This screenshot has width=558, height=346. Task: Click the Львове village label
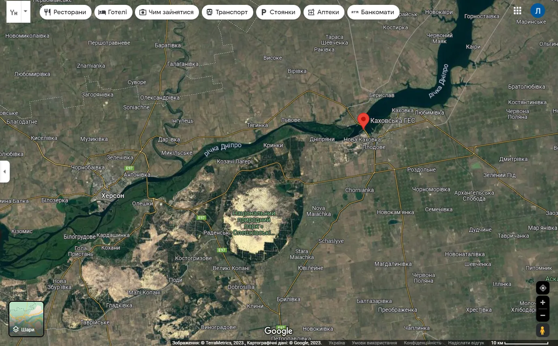(x=291, y=120)
